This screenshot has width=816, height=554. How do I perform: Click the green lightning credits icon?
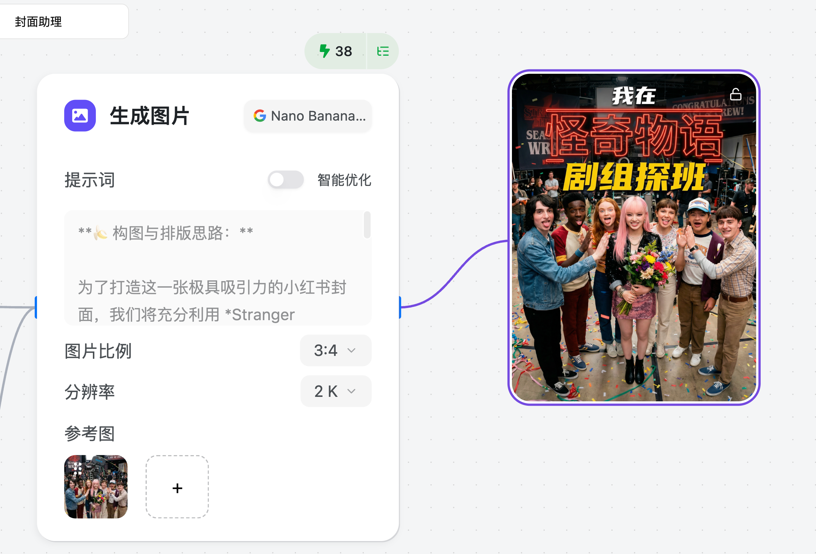[324, 51]
